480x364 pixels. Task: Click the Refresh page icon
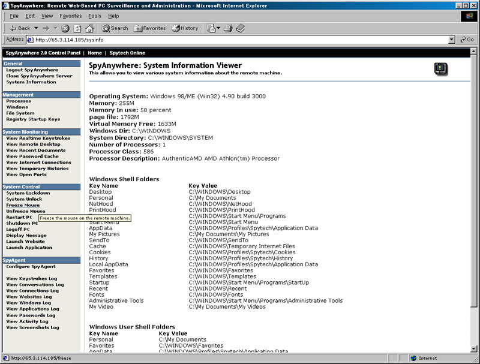point(77,28)
